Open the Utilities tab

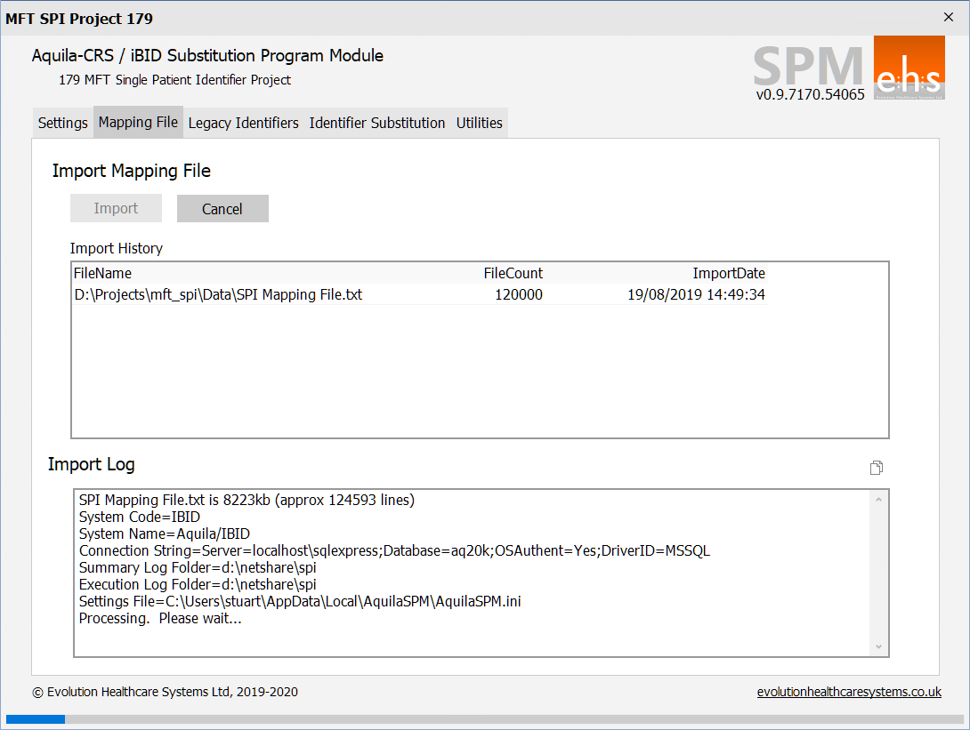479,123
